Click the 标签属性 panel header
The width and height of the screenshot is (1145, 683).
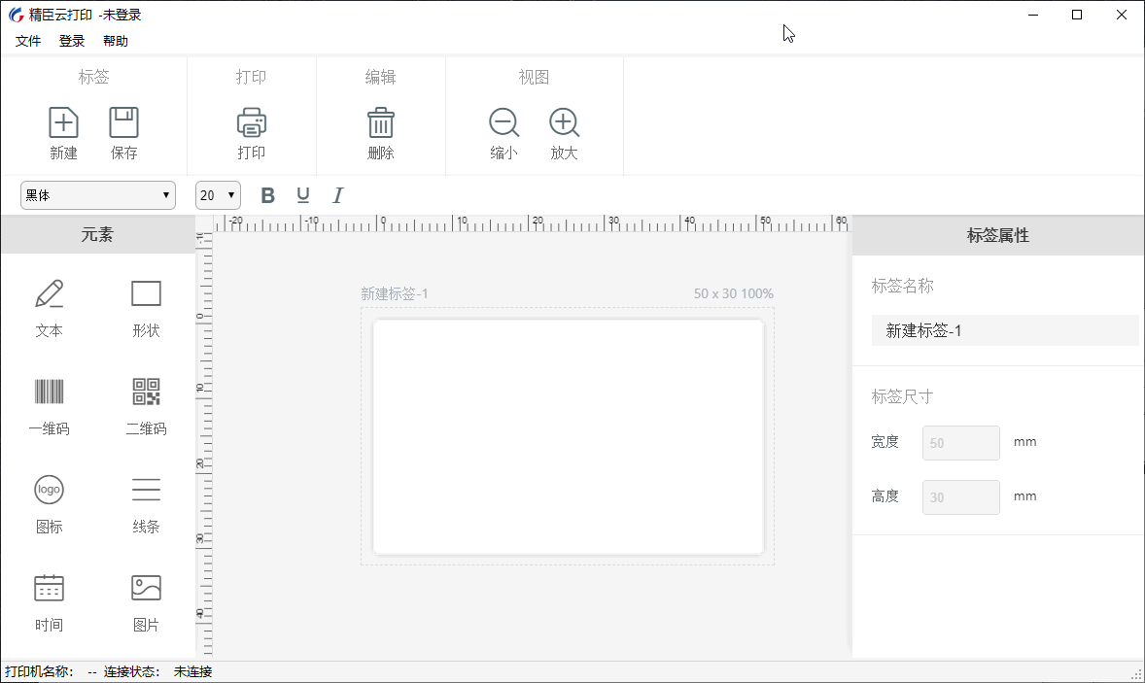pyautogui.click(x=998, y=235)
